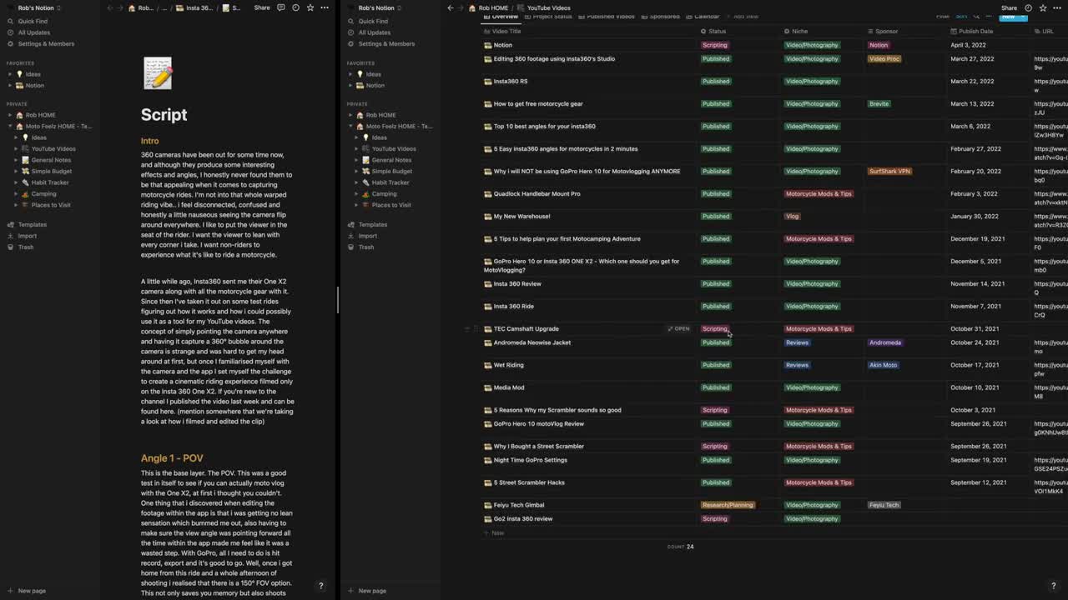Expand General Notes in right sidebar
The image size is (1068, 600).
coord(356,160)
